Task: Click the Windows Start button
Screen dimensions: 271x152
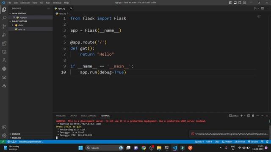Action: pos(80,148)
